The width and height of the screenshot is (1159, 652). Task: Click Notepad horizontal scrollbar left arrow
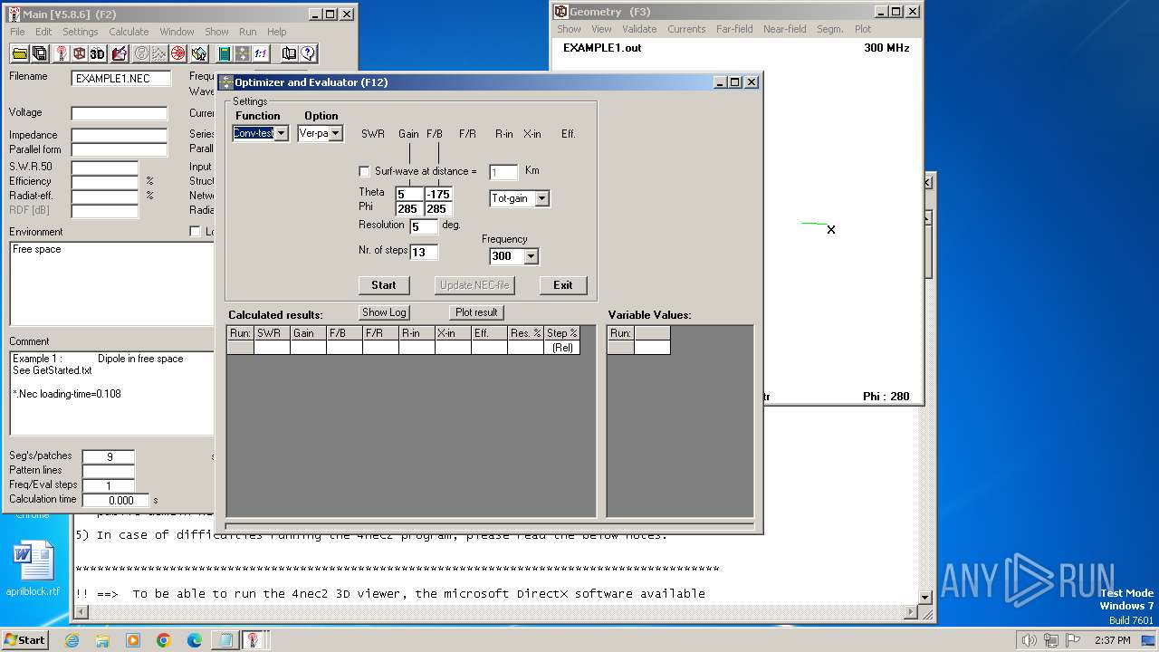[81, 613]
